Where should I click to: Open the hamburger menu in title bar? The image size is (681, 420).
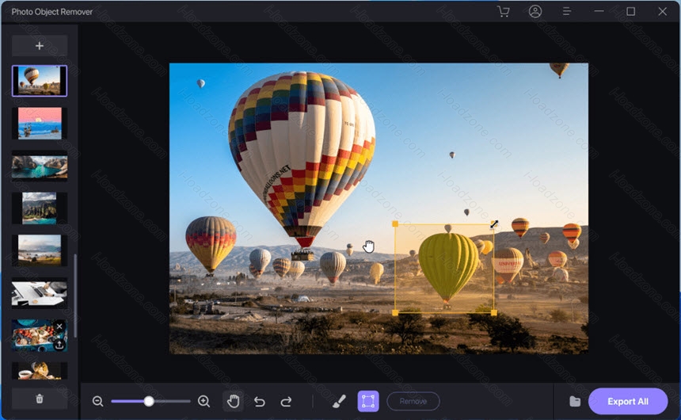[x=566, y=11]
